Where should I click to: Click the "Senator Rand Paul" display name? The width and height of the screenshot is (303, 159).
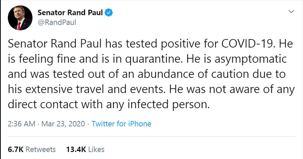(70, 12)
